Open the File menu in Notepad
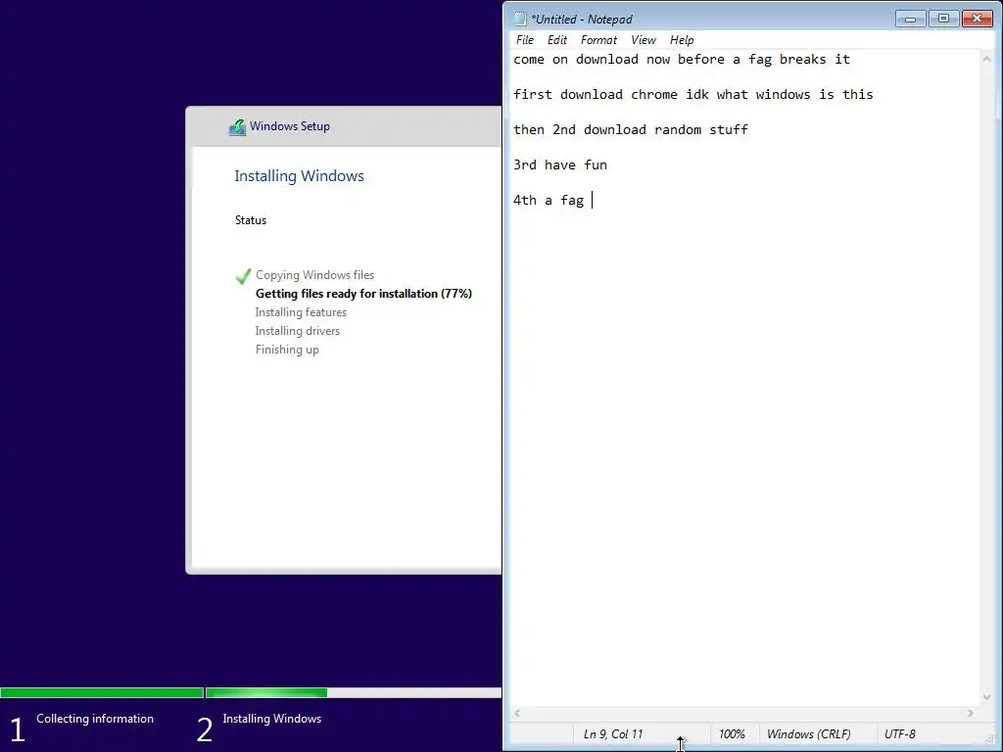1003x752 pixels. [525, 39]
